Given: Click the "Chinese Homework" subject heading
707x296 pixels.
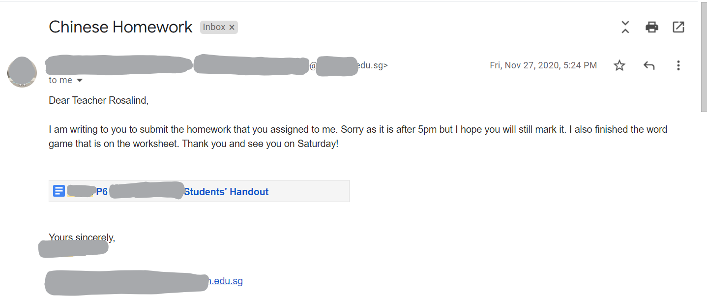Looking at the screenshot, I should [x=120, y=27].
